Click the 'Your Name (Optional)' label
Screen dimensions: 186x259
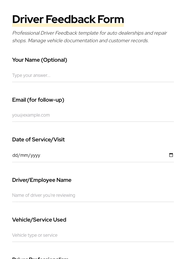point(40,60)
